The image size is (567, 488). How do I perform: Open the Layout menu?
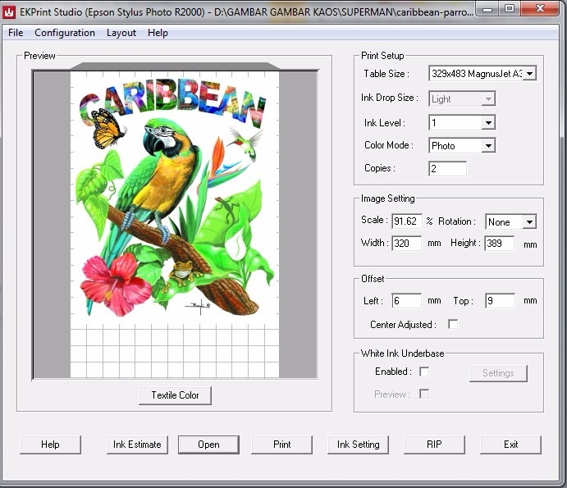(121, 33)
